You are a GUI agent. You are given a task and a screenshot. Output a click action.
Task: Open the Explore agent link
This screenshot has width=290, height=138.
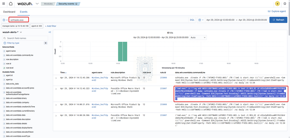click(x=277, y=11)
